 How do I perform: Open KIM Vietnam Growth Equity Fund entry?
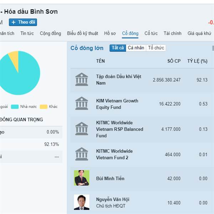117,104
